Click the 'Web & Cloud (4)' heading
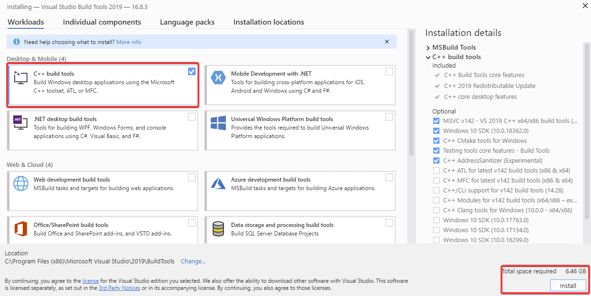The width and height of the screenshot is (591, 296). [30, 165]
